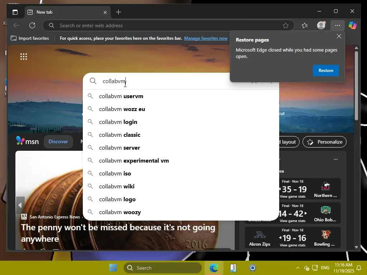Click the Personalize button
The width and height of the screenshot is (367, 275).
coord(324,142)
